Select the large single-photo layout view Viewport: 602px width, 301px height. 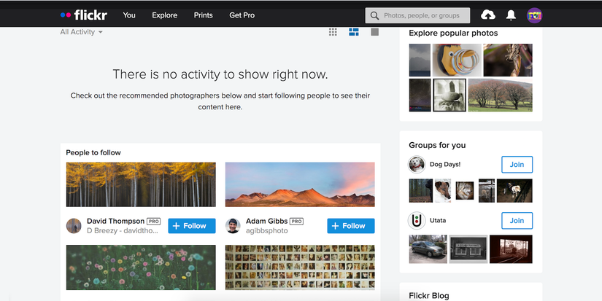(375, 32)
